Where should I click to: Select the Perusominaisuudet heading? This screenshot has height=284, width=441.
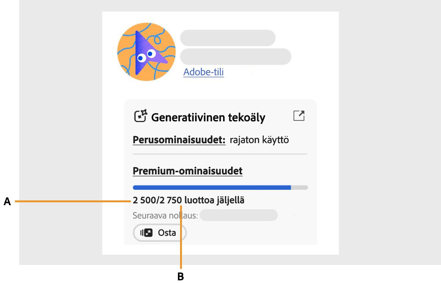[179, 140]
